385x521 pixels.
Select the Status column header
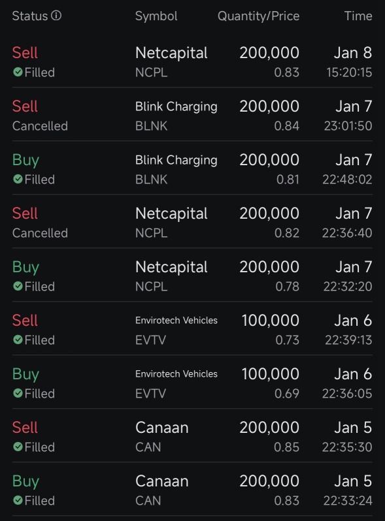[x=30, y=16]
